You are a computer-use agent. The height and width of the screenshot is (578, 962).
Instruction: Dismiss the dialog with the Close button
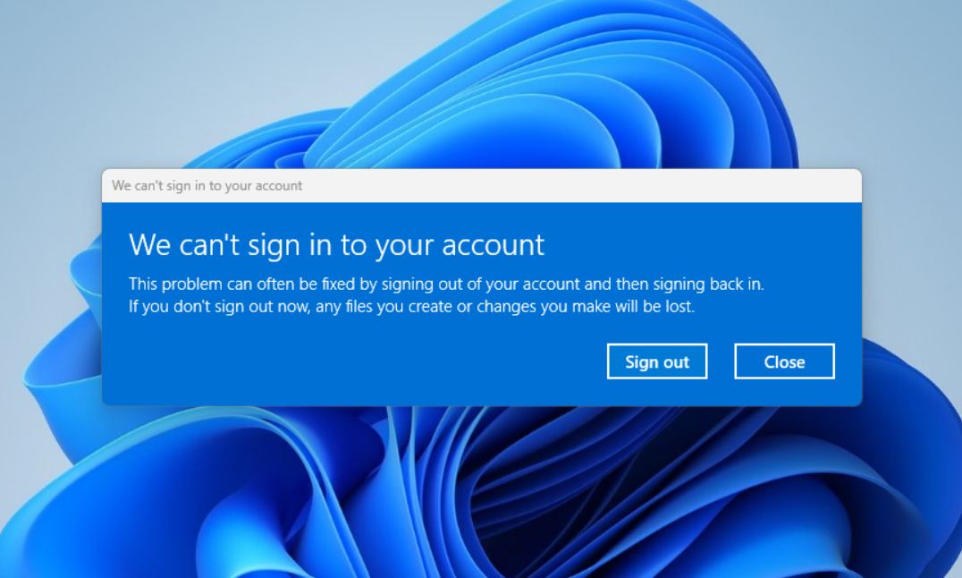[784, 361]
